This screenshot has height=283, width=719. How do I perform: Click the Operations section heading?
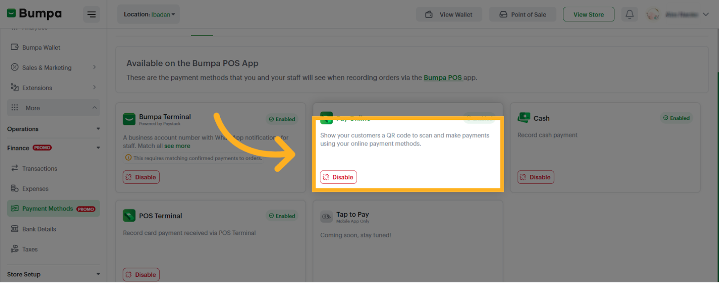pyautogui.click(x=23, y=129)
